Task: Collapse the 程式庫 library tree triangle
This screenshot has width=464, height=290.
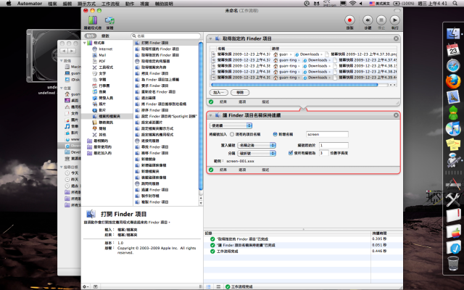Action: click(85, 43)
